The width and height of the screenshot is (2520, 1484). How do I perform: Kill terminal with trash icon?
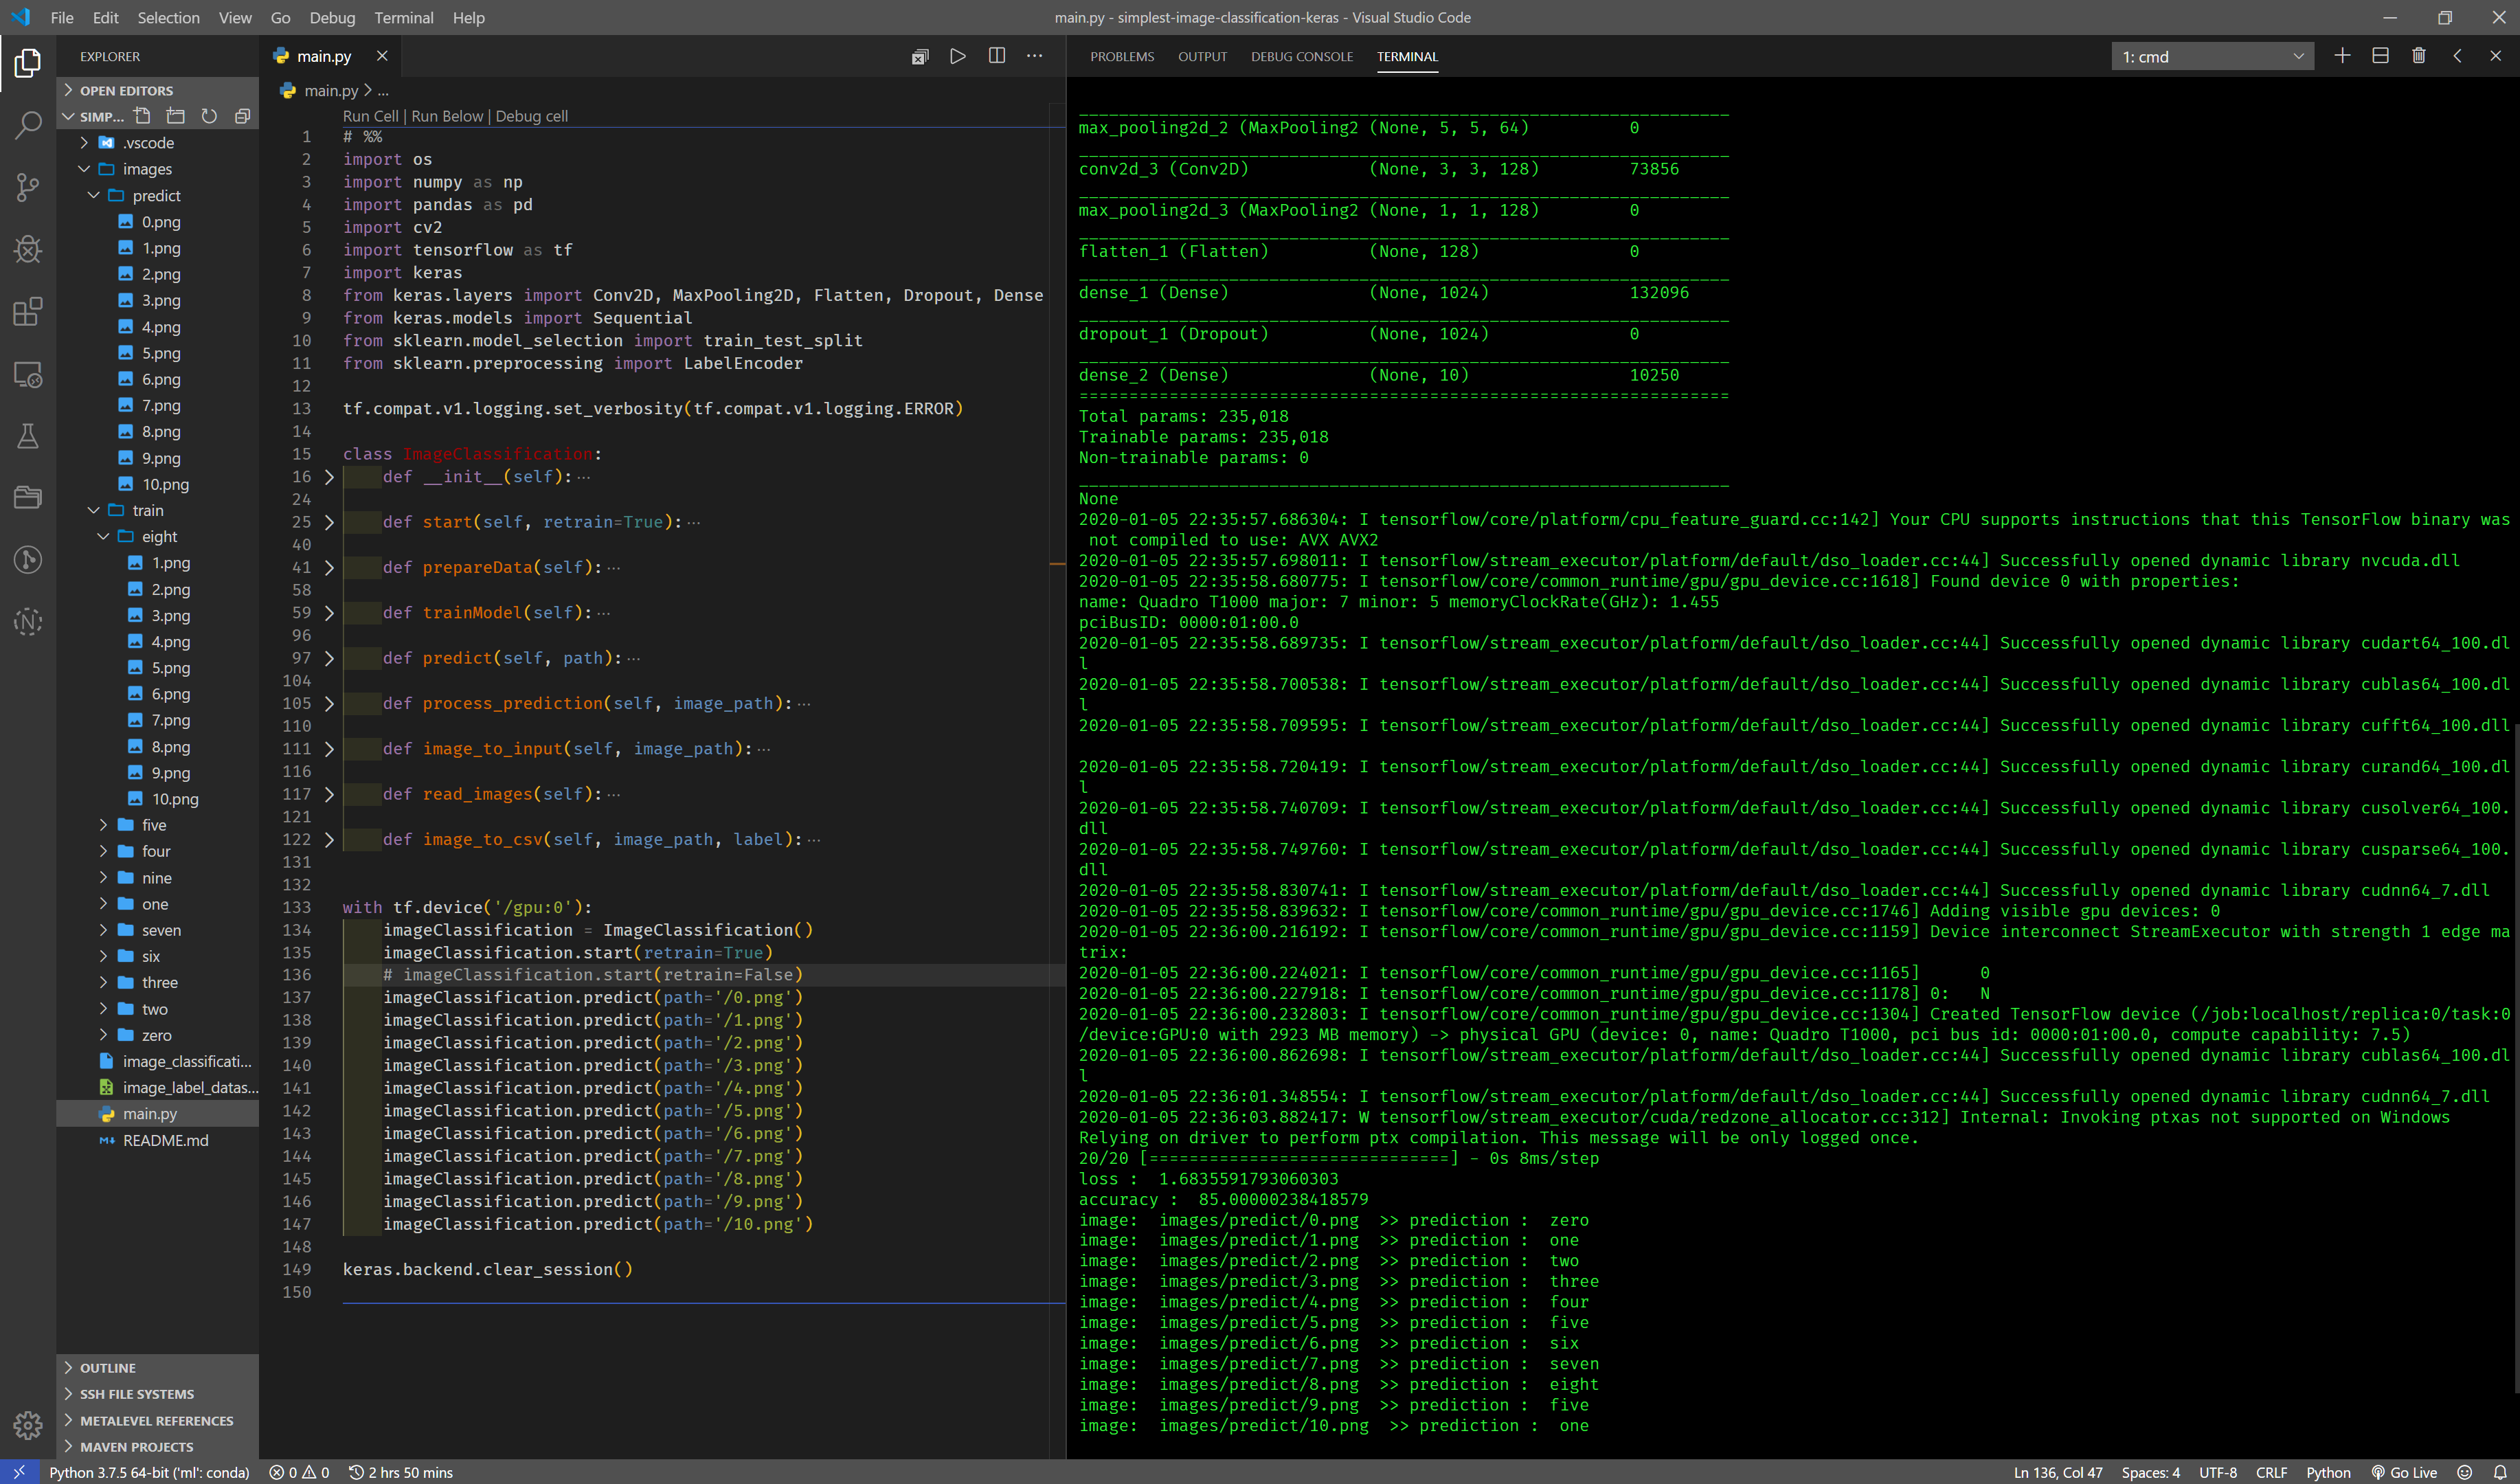[2418, 56]
